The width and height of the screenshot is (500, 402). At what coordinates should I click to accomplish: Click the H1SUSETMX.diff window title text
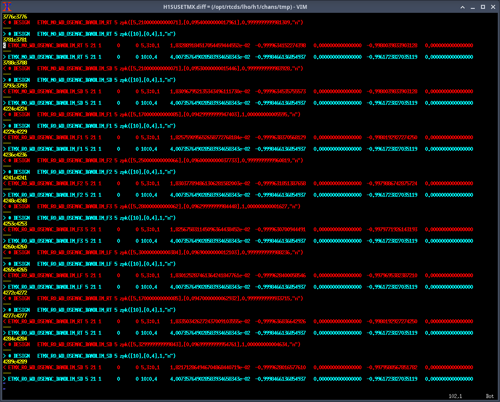tap(250, 7)
